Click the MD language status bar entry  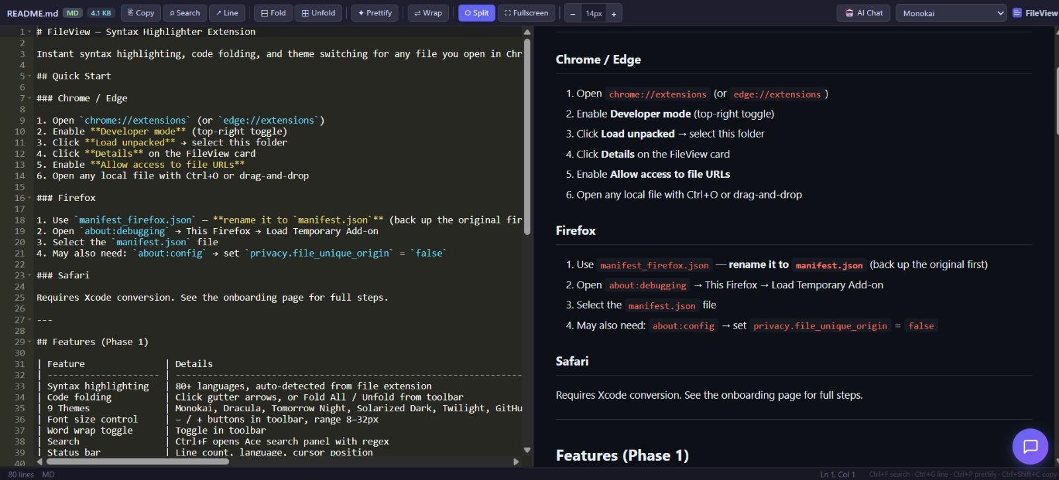point(48,475)
